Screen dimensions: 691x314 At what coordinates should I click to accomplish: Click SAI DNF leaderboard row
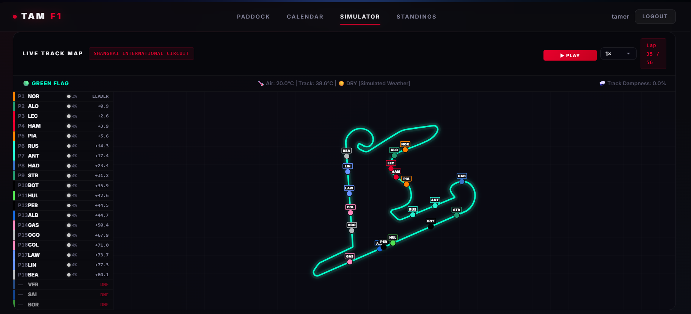click(x=63, y=294)
